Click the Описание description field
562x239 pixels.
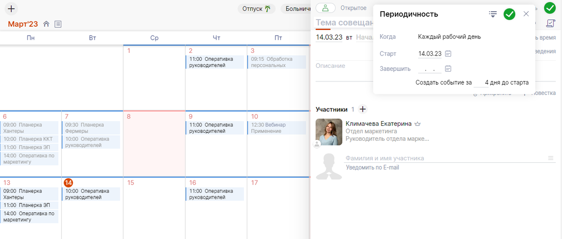tap(344, 66)
